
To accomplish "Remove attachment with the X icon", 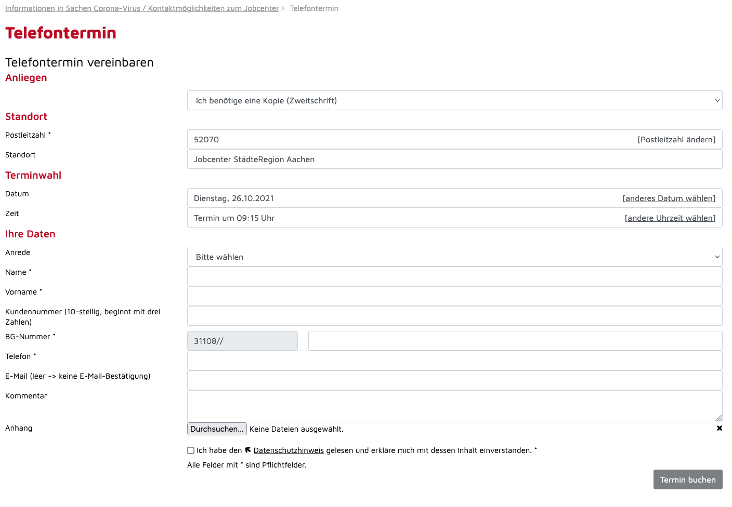I will tap(719, 428).
